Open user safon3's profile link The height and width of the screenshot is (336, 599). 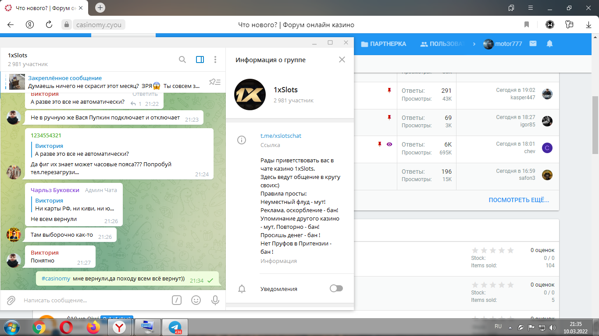[x=527, y=178]
